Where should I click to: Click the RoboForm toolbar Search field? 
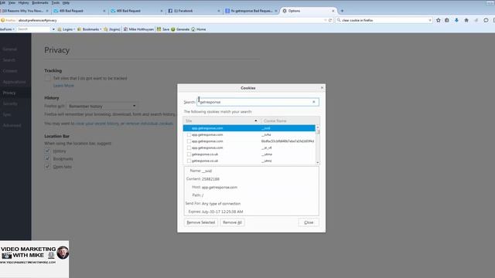point(33,29)
